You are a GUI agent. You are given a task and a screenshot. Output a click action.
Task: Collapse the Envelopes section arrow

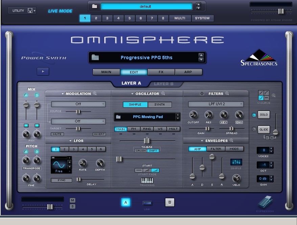coord(202,141)
